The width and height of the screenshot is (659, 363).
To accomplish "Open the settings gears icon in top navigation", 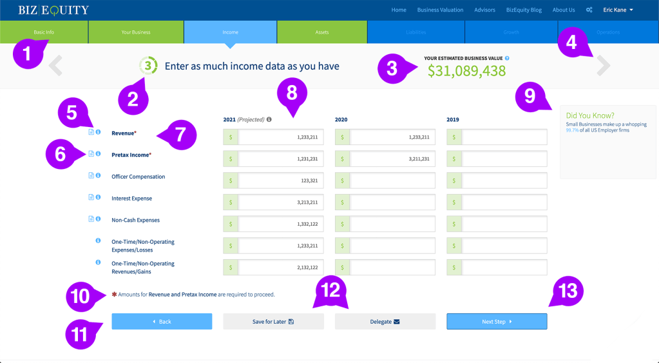I will (x=589, y=10).
